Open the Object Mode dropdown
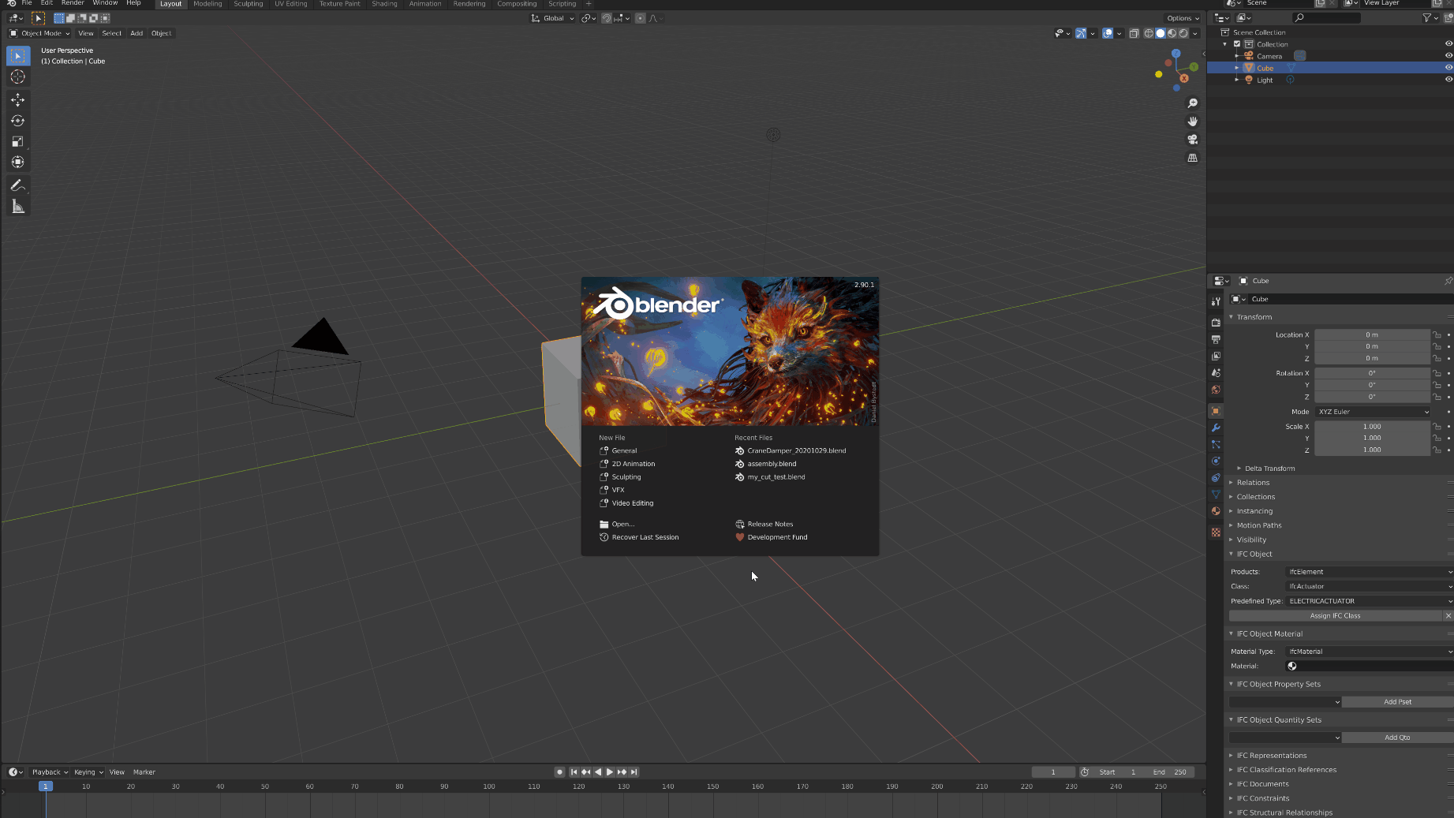The height and width of the screenshot is (818, 1454). 39,33
